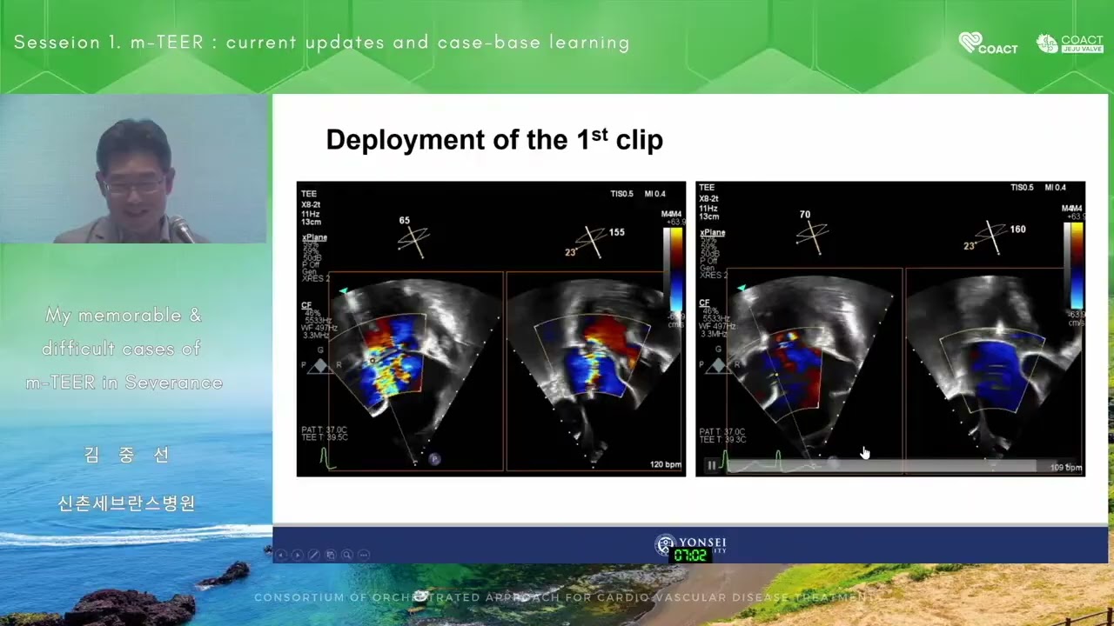Image resolution: width=1114 pixels, height=626 pixels.
Task: Click the 'TIS0.5 MI 0.4' text on right clip
Action: point(1037,187)
